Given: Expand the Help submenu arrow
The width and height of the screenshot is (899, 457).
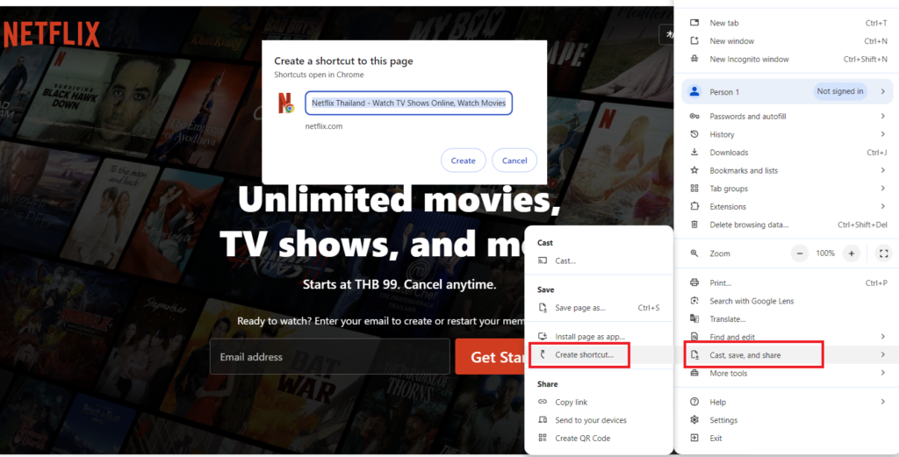Looking at the screenshot, I should [x=883, y=402].
